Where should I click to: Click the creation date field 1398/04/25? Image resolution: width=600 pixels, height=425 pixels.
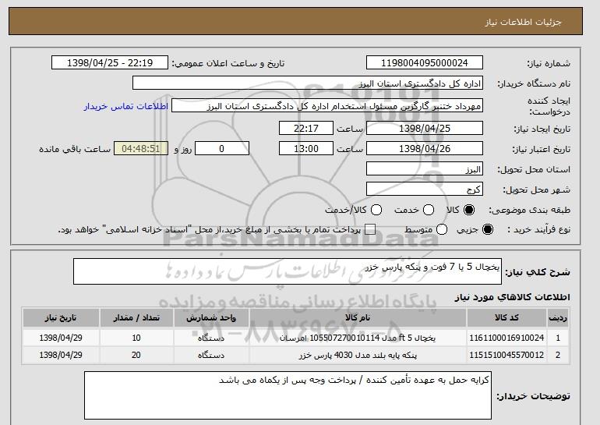pos(425,128)
